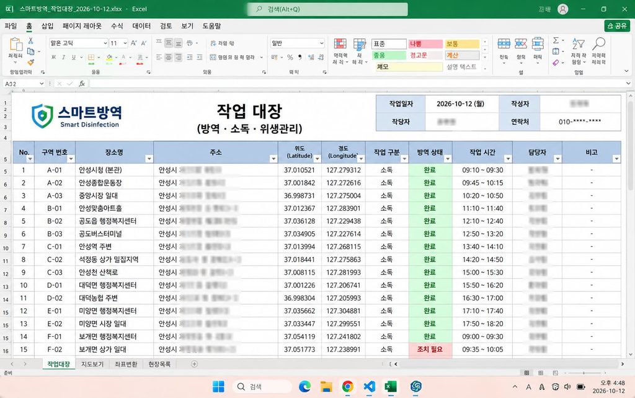
Task: Open the 파일 menu
Action: click(x=11, y=26)
